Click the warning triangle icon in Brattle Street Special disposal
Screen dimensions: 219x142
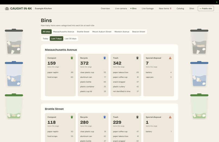pyautogui.click(x=170, y=117)
